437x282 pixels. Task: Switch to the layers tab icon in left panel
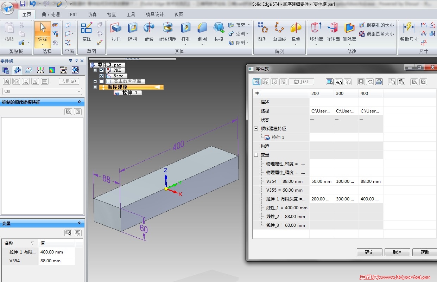29,70
